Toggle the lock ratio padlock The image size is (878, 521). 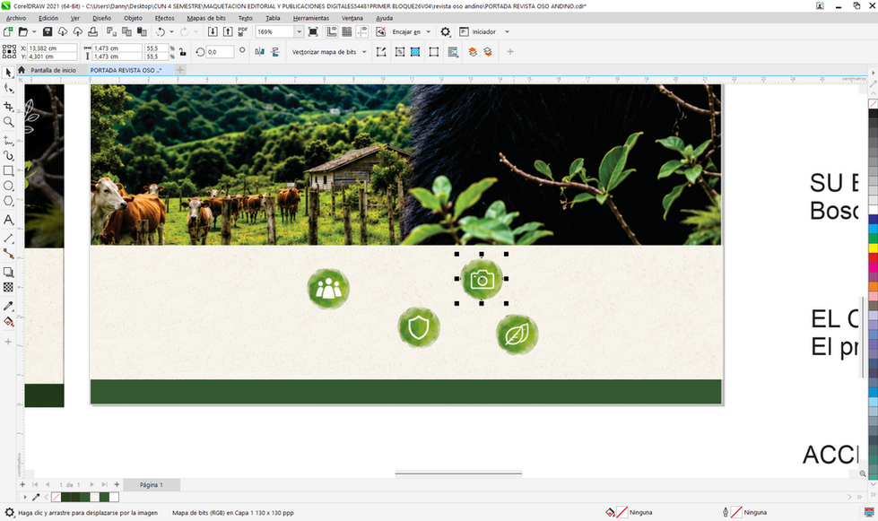(183, 52)
